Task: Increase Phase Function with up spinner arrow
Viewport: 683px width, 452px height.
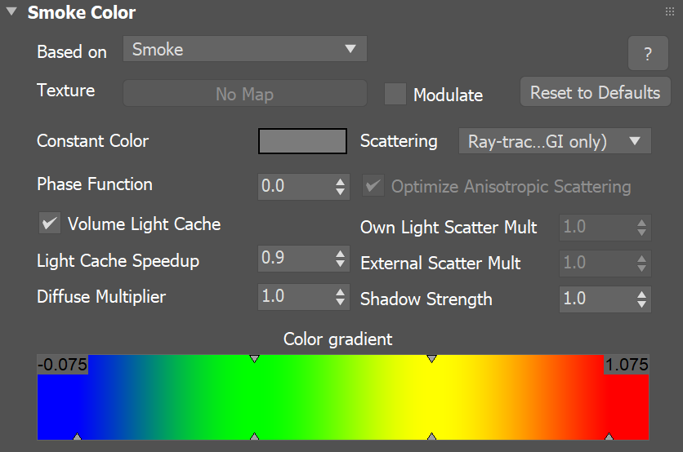Action: coord(341,181)
